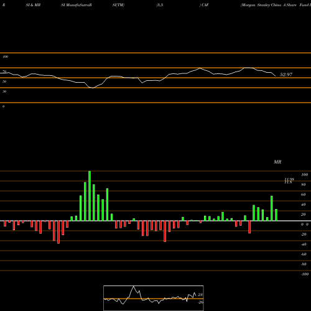This screenshot has height=311, width=311.
Task: Click the '-26' label in mini chart
Action: click(x=200, y=302)
